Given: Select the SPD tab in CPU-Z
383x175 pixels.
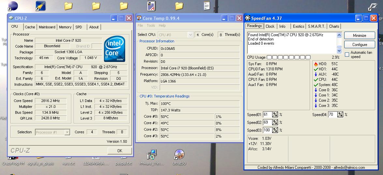Looking at the screenshot, I should click(x=79, y=27).
